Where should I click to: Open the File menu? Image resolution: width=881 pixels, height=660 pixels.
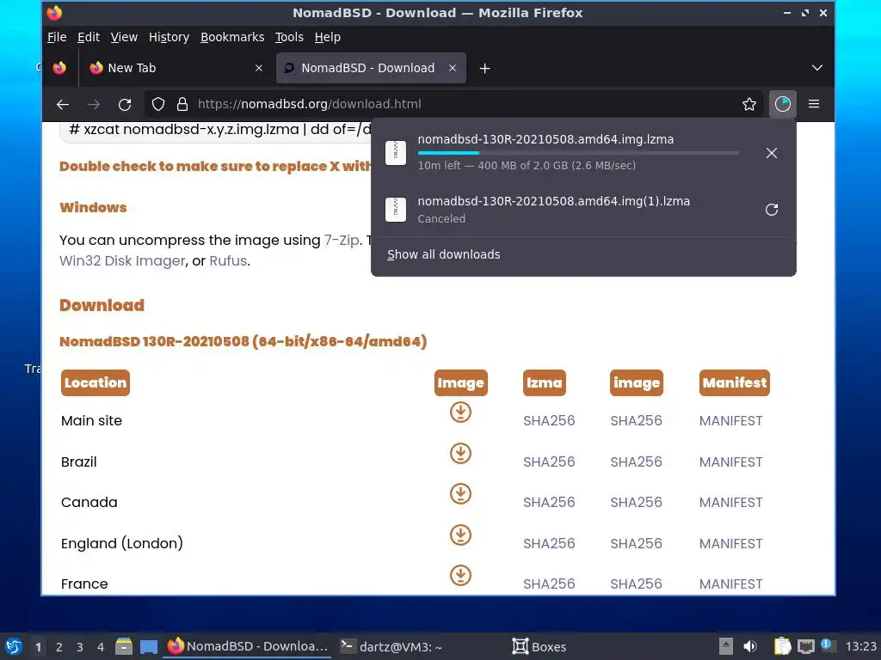(57, 37)
